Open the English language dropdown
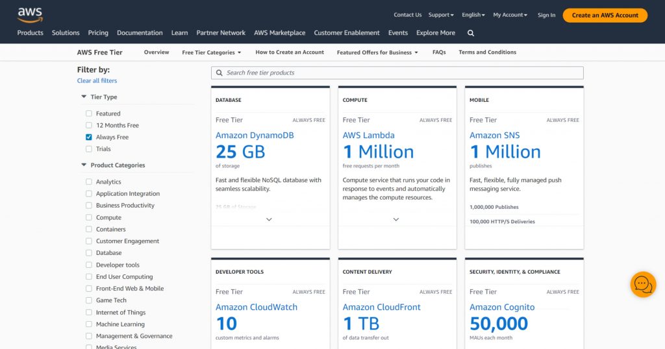The width and height of the screenshot is (665, 349). click(x=473, y=15)
